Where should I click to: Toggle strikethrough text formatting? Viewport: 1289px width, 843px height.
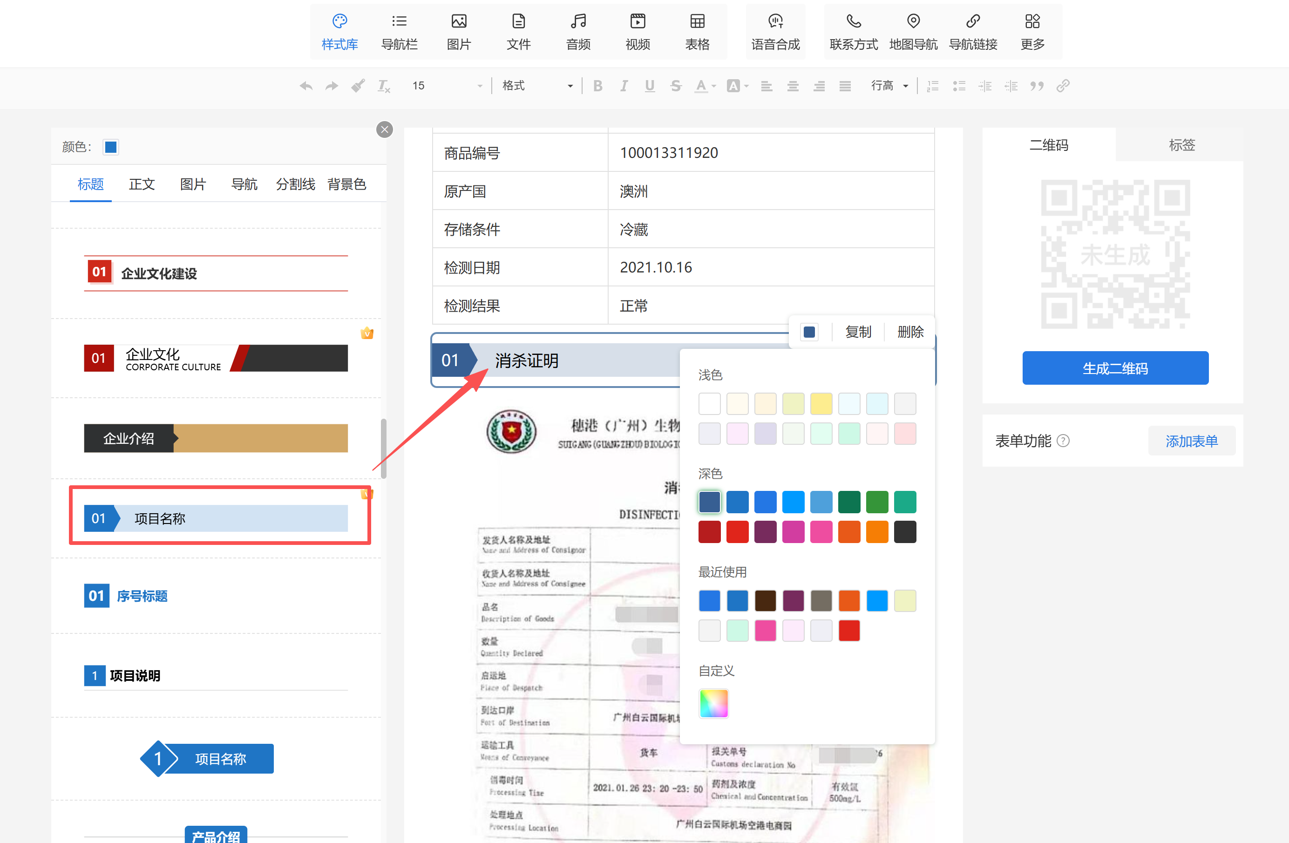coord(675,86)
